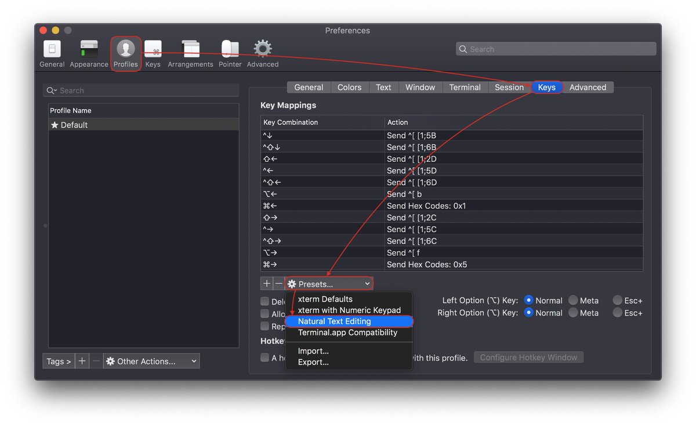Click the magnifier in profile search box
The image size is (696, 426).
tap(51, 91)
